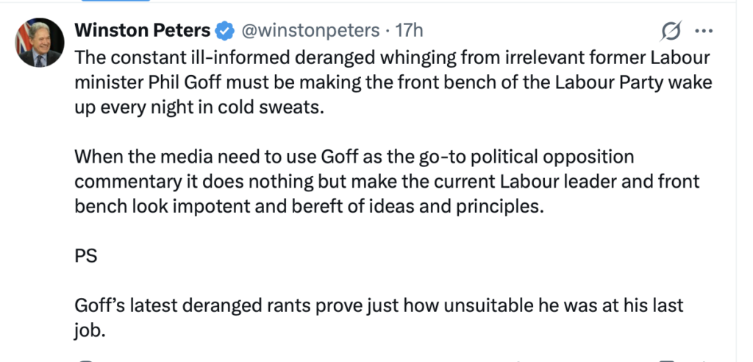The width and height of the screenshot is (753, 362).
Task: Click the Grok explain-post icon
Action: (x=671, y=31)
